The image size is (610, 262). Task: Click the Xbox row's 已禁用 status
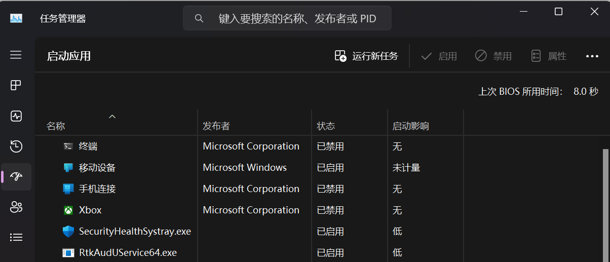coord(330,210)
